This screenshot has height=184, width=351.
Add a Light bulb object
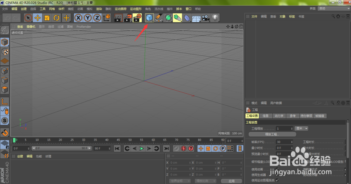pyautogui.click(x=215, y=18)
